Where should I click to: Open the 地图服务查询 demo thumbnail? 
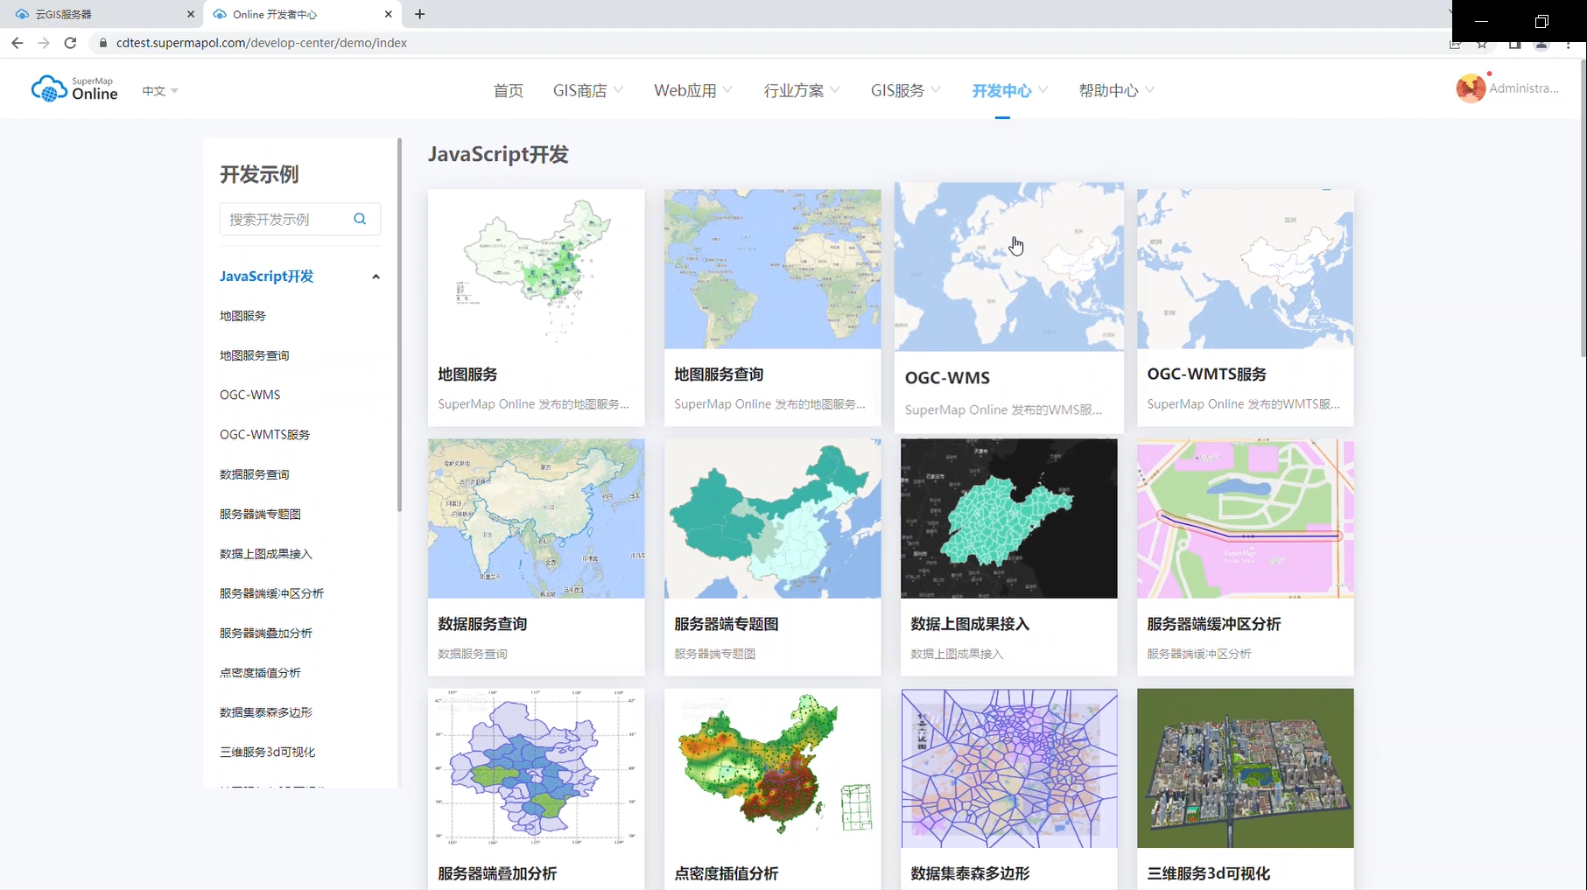point(772,269)
